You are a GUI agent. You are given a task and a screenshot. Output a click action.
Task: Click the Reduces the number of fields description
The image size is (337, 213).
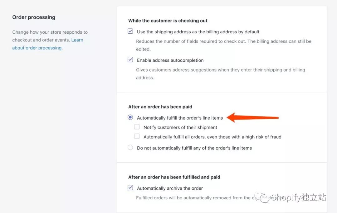pyautogui.click(x=223, y=41)
